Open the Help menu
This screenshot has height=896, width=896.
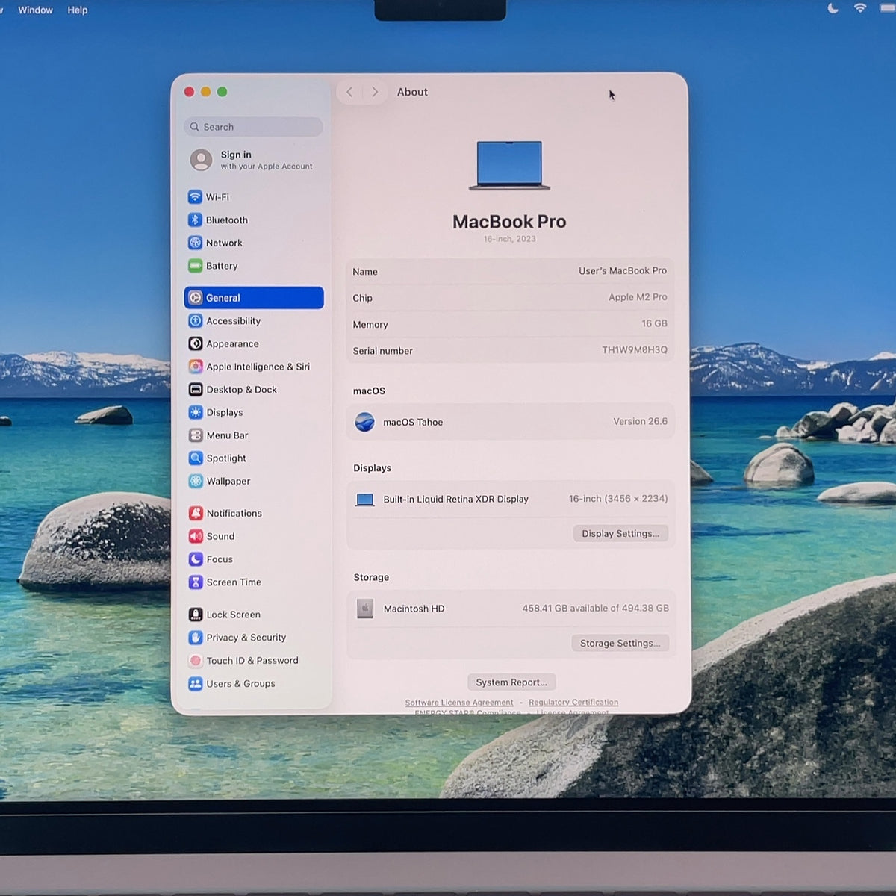78,10
